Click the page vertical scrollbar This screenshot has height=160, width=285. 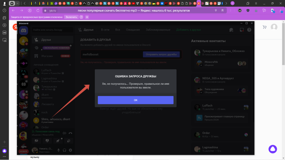pos(284,44)
